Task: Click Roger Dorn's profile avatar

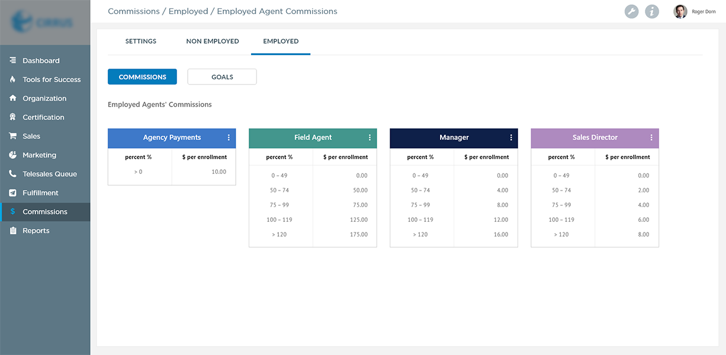Action: [680, 12]
